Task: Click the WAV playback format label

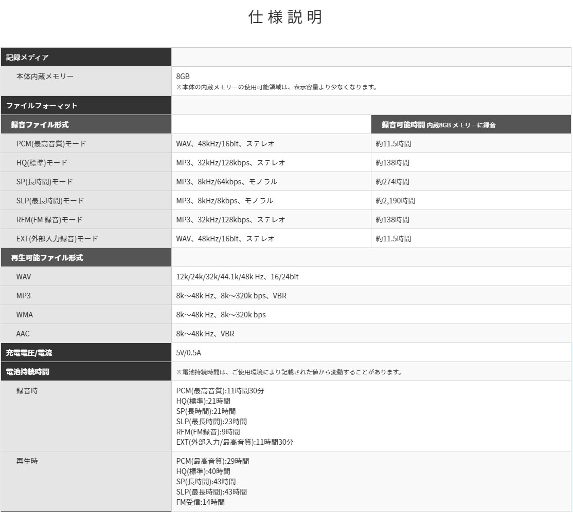Action: [x=24, y=277]
